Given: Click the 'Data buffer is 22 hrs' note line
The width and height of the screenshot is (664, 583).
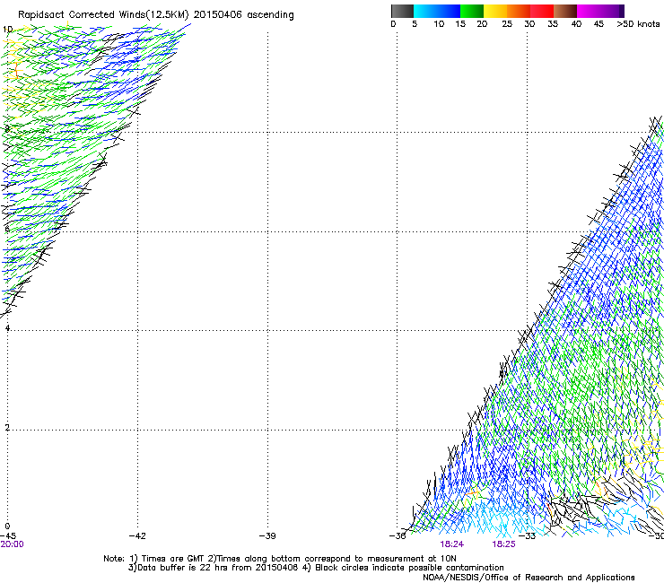Looking at the screenshot, I should pos(316,568).
